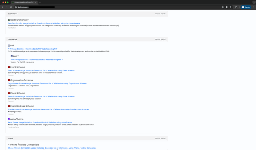Click the Event Schema heading

click(x=18, y=67)
